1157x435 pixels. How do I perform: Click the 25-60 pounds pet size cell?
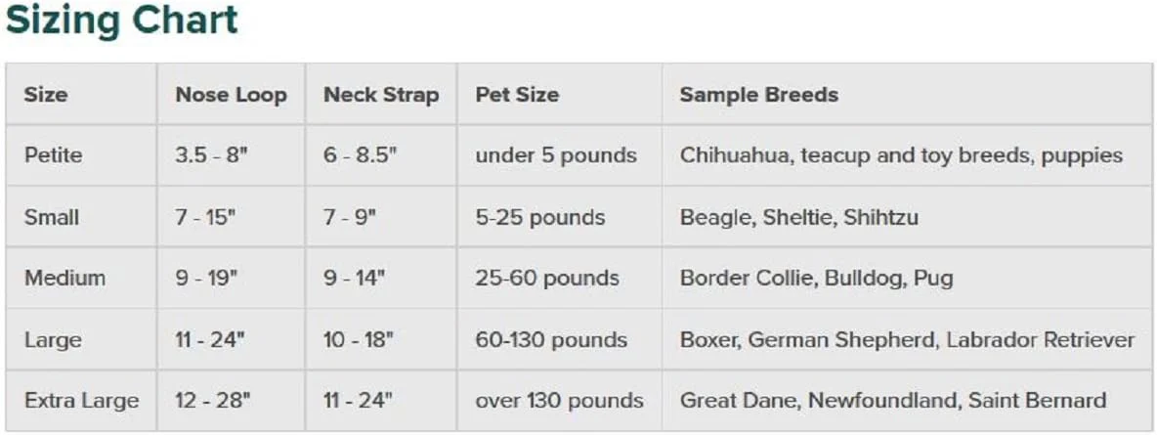(x=547, y=278)
